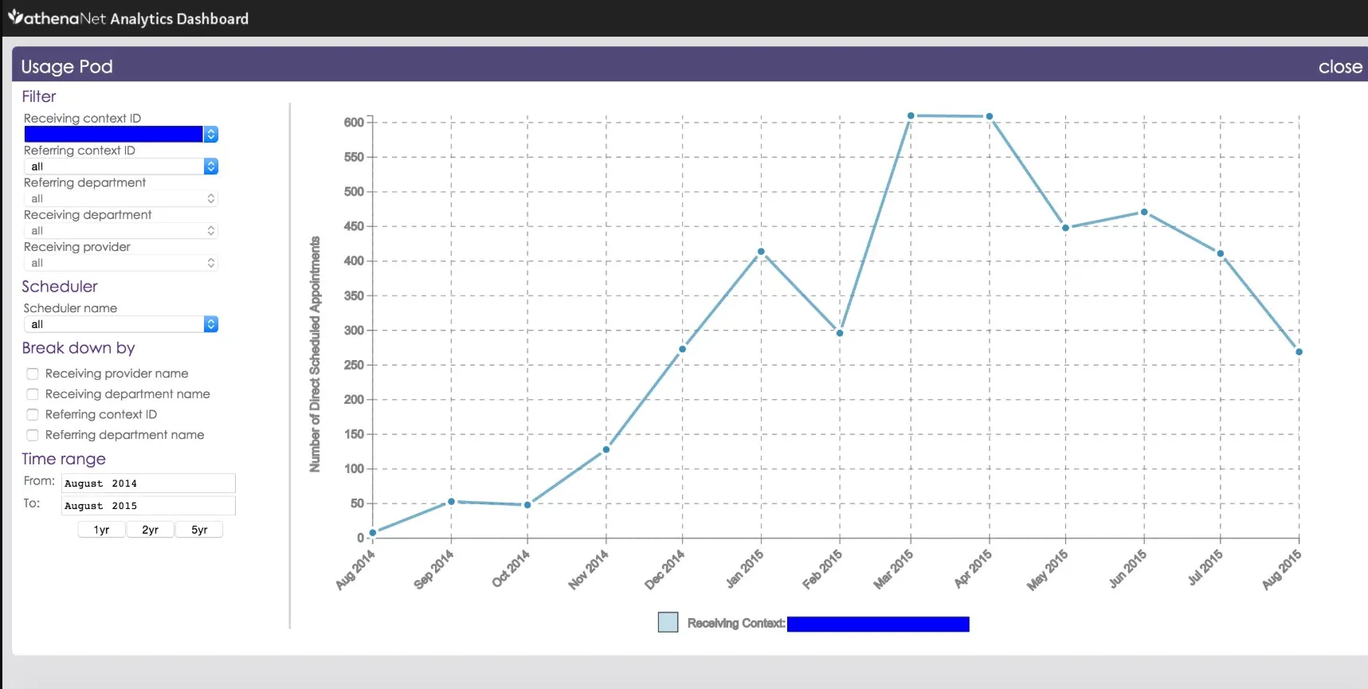This screenshot has height=689, width=1368.
Task: Open the Scheduler name dropdown
Action: (x=121, y=324)
